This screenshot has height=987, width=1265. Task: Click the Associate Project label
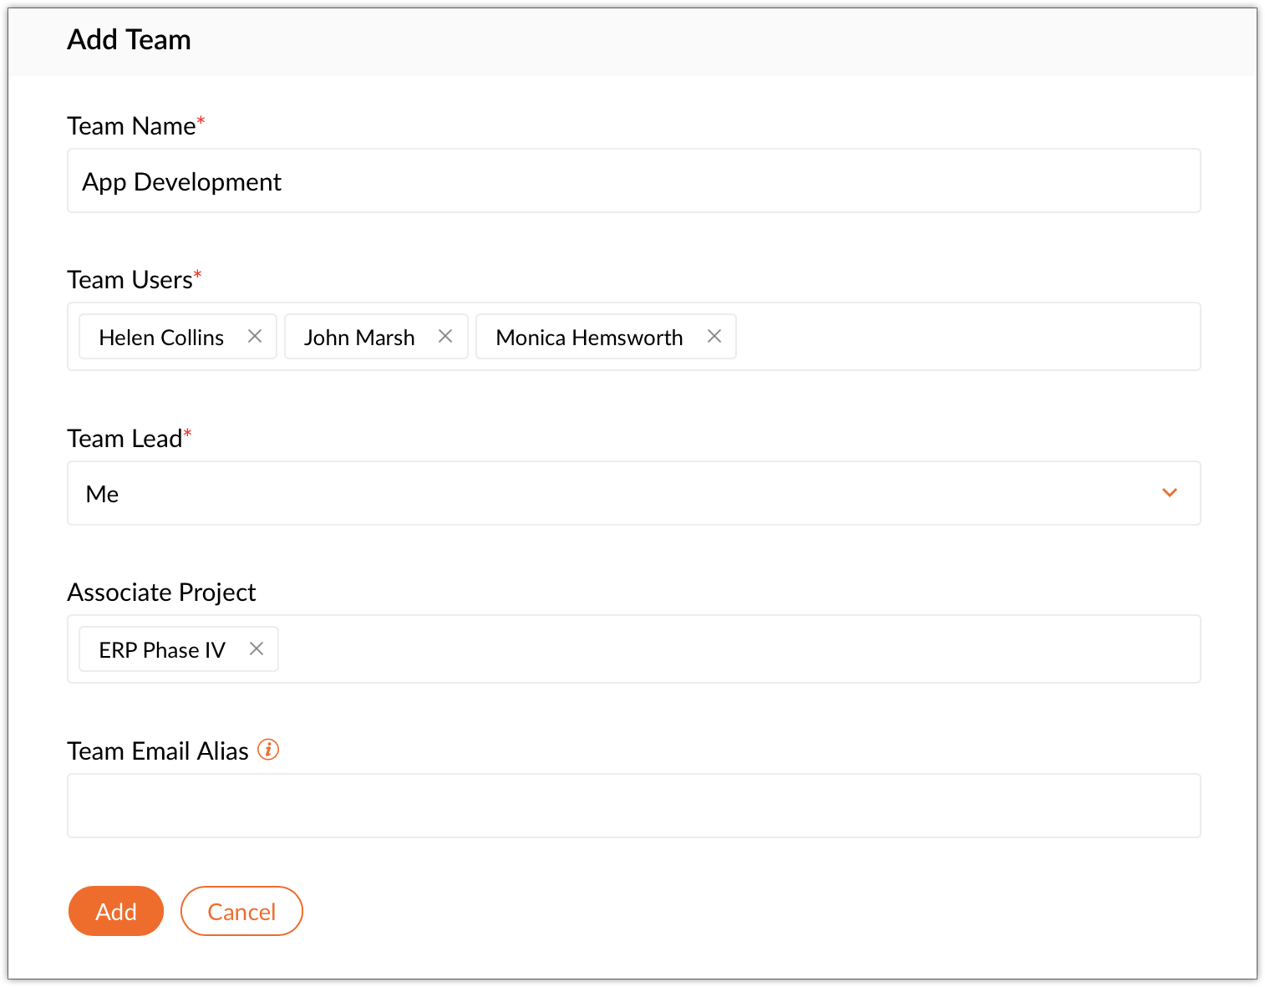pos(161,593)
